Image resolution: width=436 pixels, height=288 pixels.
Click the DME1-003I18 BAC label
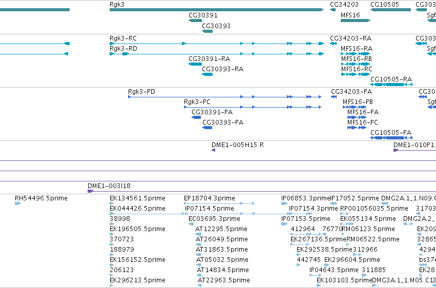(x=109, y=186)
